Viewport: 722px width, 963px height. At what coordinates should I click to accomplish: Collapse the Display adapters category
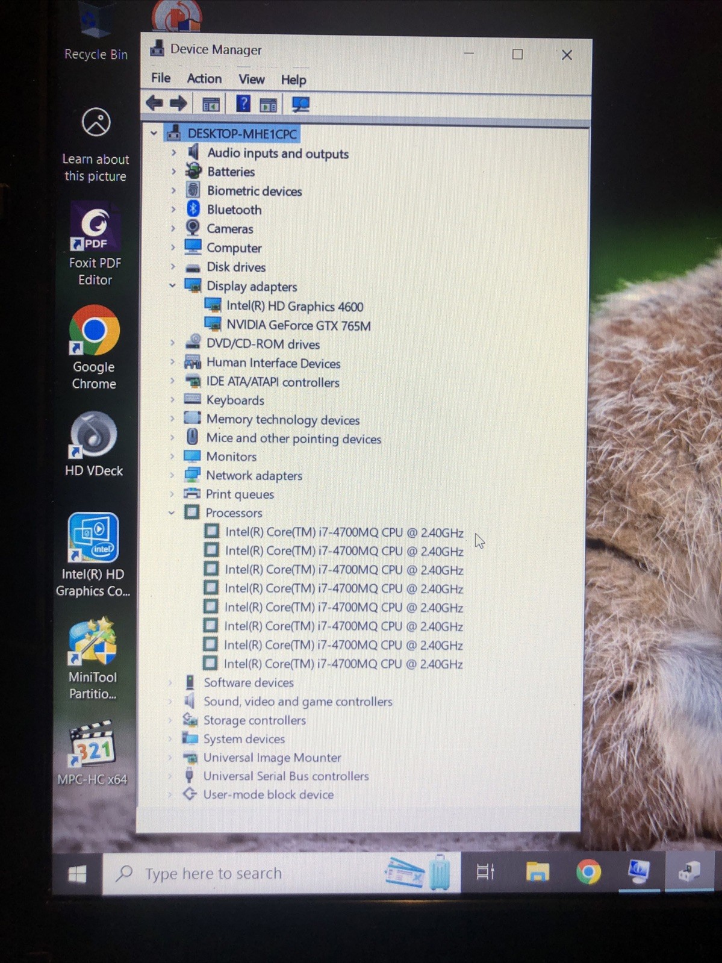click(x=172, y=285)
